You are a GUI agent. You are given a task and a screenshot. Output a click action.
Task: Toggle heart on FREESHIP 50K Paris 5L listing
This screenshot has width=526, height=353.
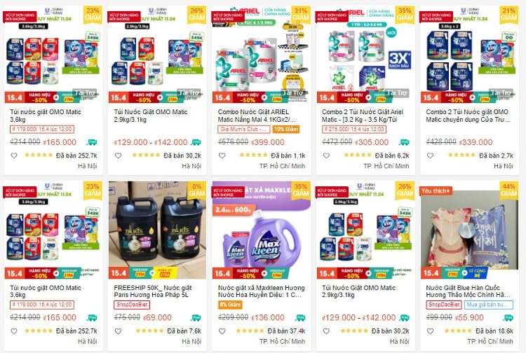pos(118,331)
